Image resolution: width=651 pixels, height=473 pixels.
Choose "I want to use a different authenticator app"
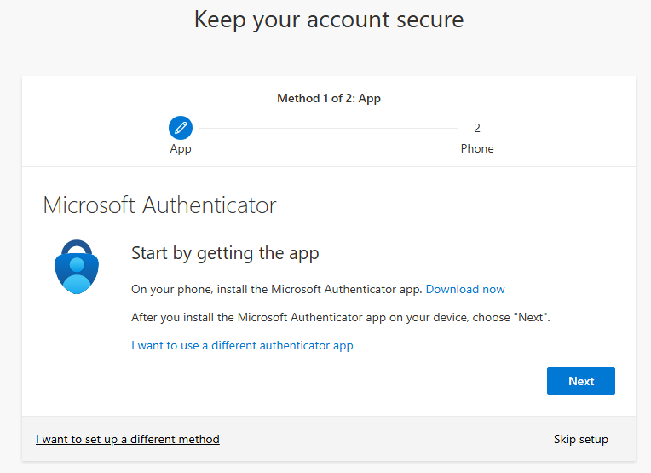[242, 345]
